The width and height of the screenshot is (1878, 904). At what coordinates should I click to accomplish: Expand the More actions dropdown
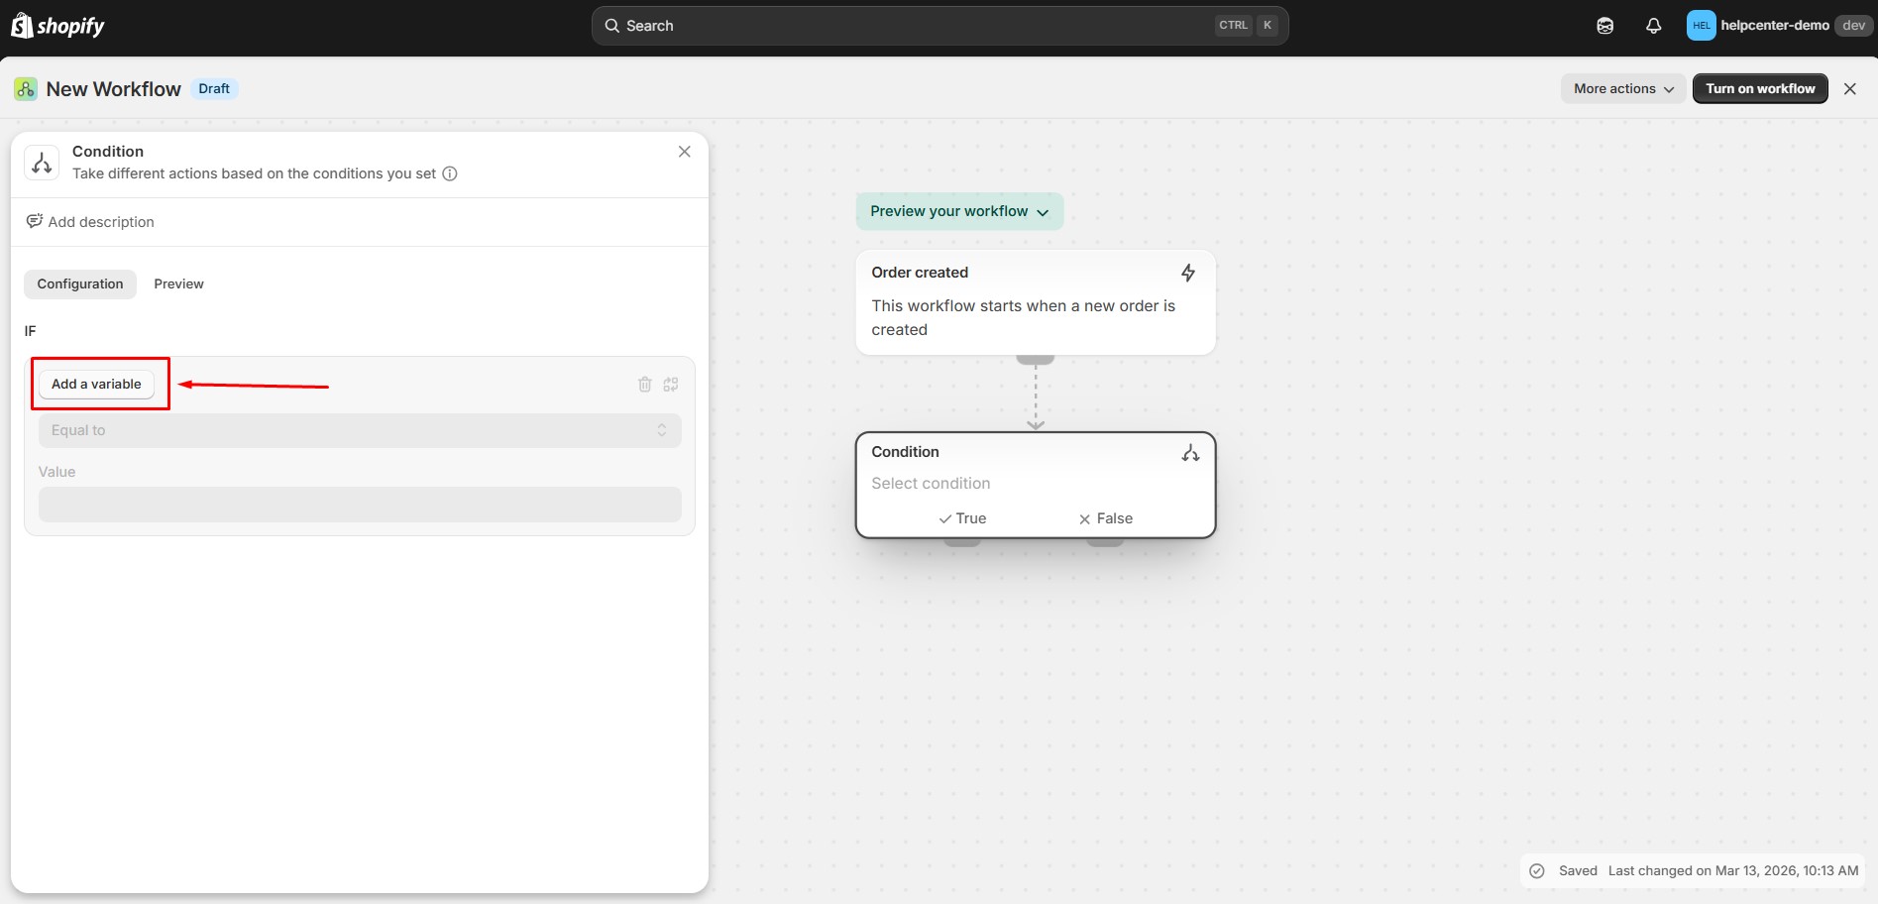tap(1622, 88)
